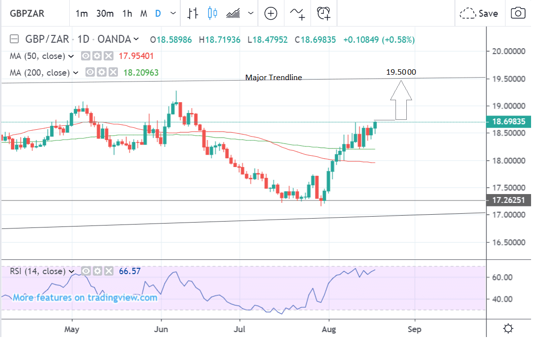The image size is (535, 339).
Task: Switch to the 30m timeframe
Action: point(105,13)
